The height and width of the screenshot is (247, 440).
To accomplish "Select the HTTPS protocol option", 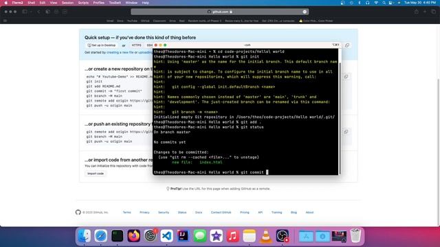I will [x=136, y=45].
